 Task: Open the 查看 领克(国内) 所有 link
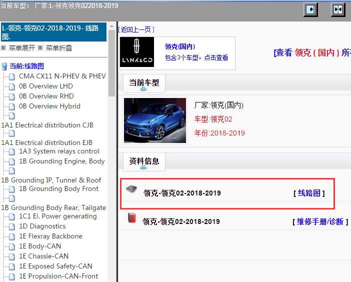[312, 53]
